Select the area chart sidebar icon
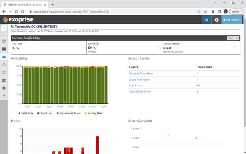Viewport: 246px width, 154px height. pyautogui.click(x=4, y=57)
